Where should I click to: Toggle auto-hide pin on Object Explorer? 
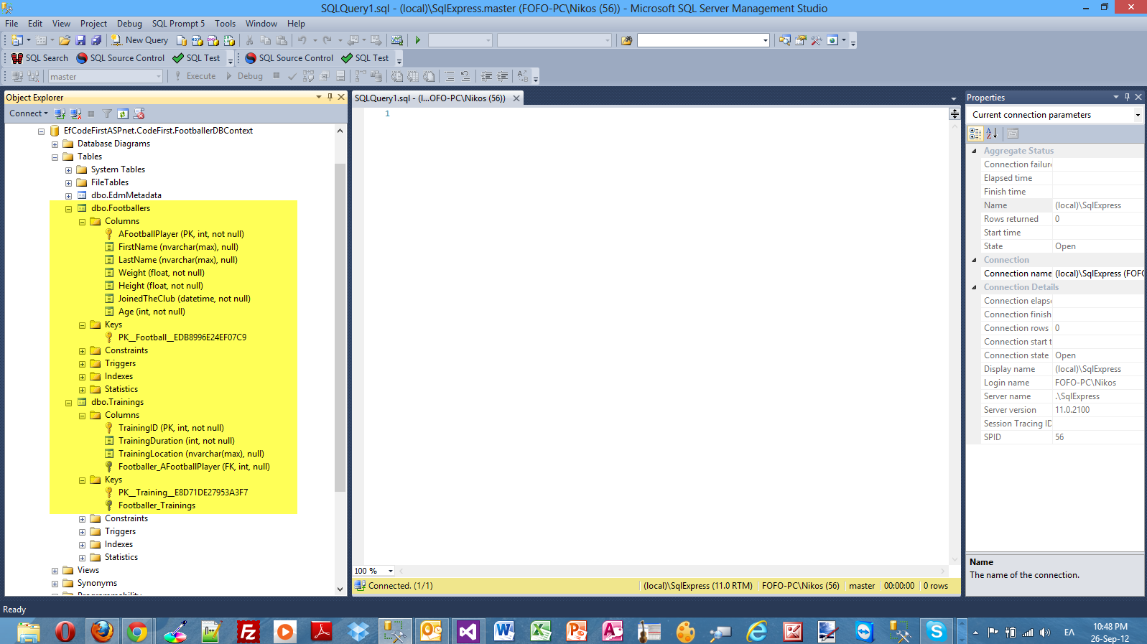(330, 97)
